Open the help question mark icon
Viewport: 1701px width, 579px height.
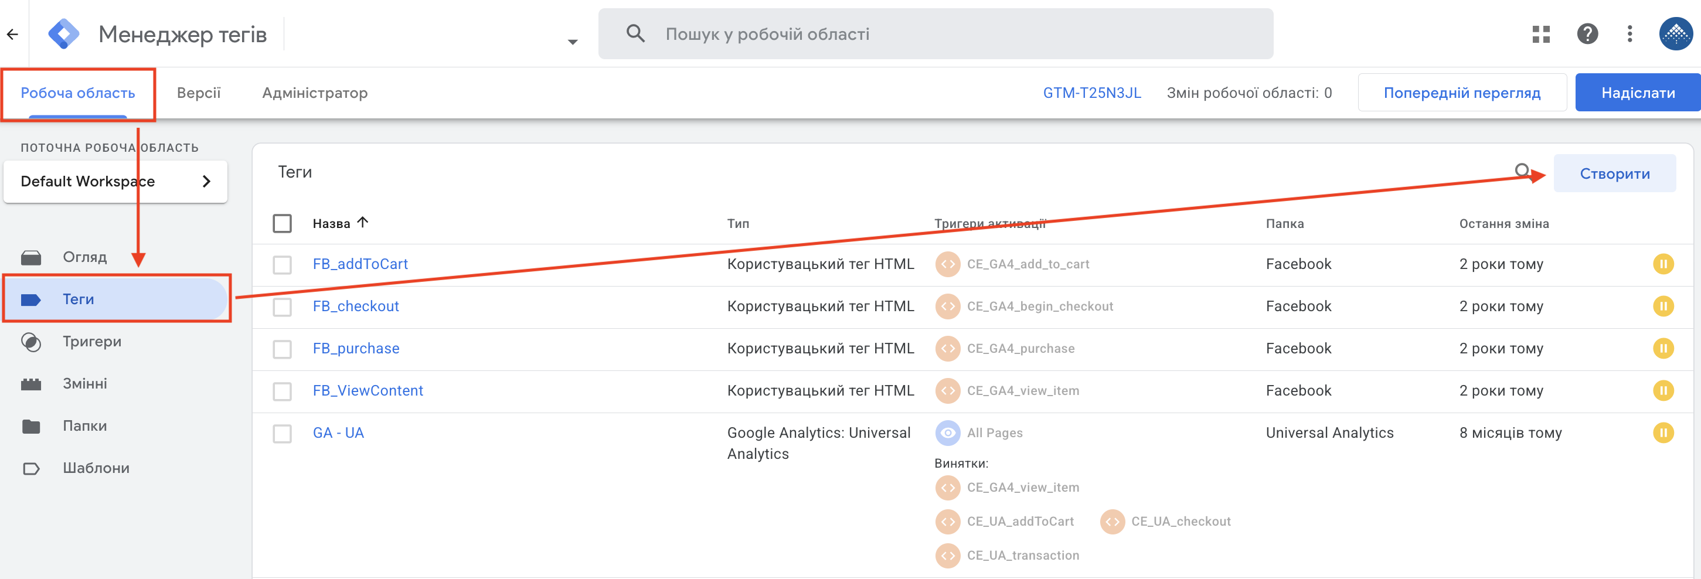tap(1587, 33)
